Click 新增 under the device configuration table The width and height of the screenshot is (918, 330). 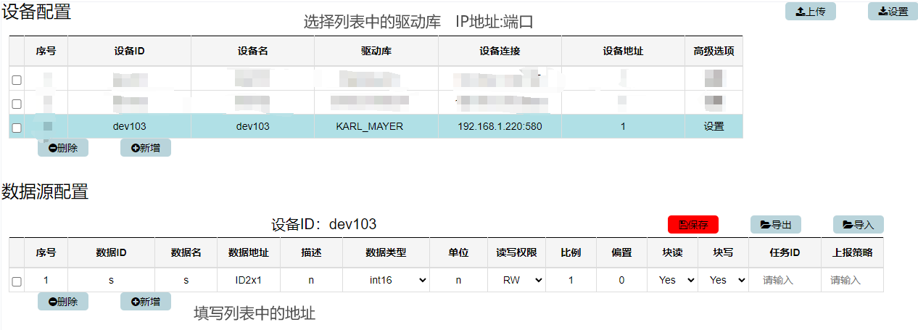146,148
